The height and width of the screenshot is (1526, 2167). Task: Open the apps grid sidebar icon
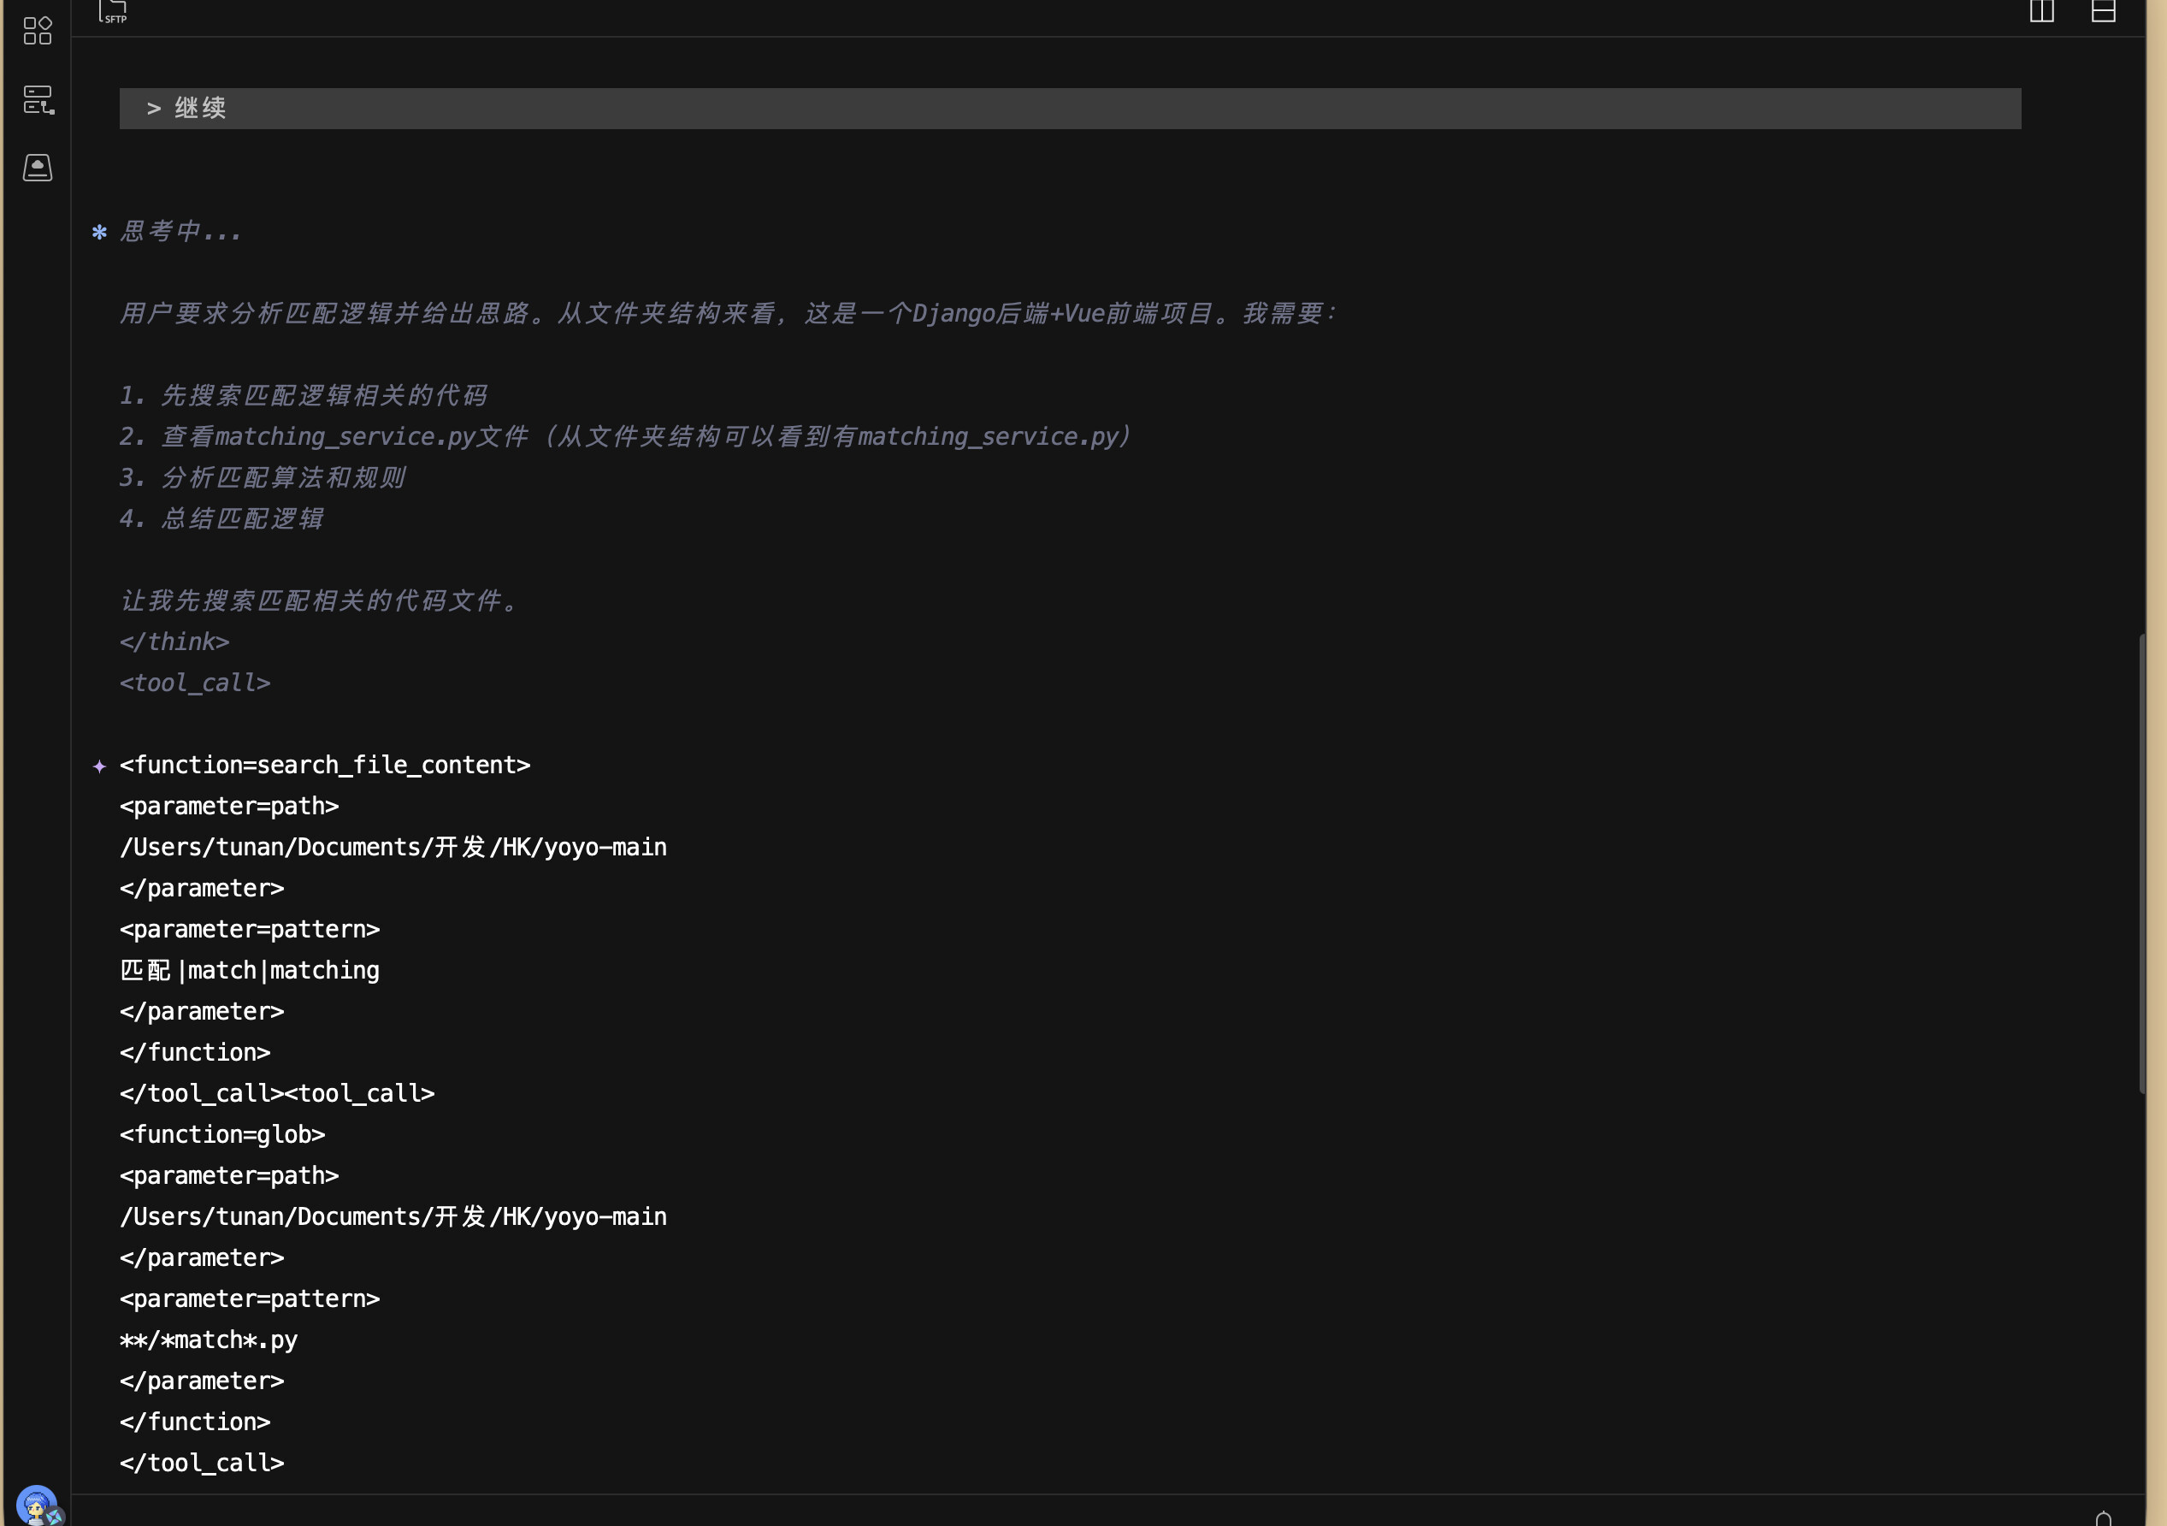[x=37, y=30]
